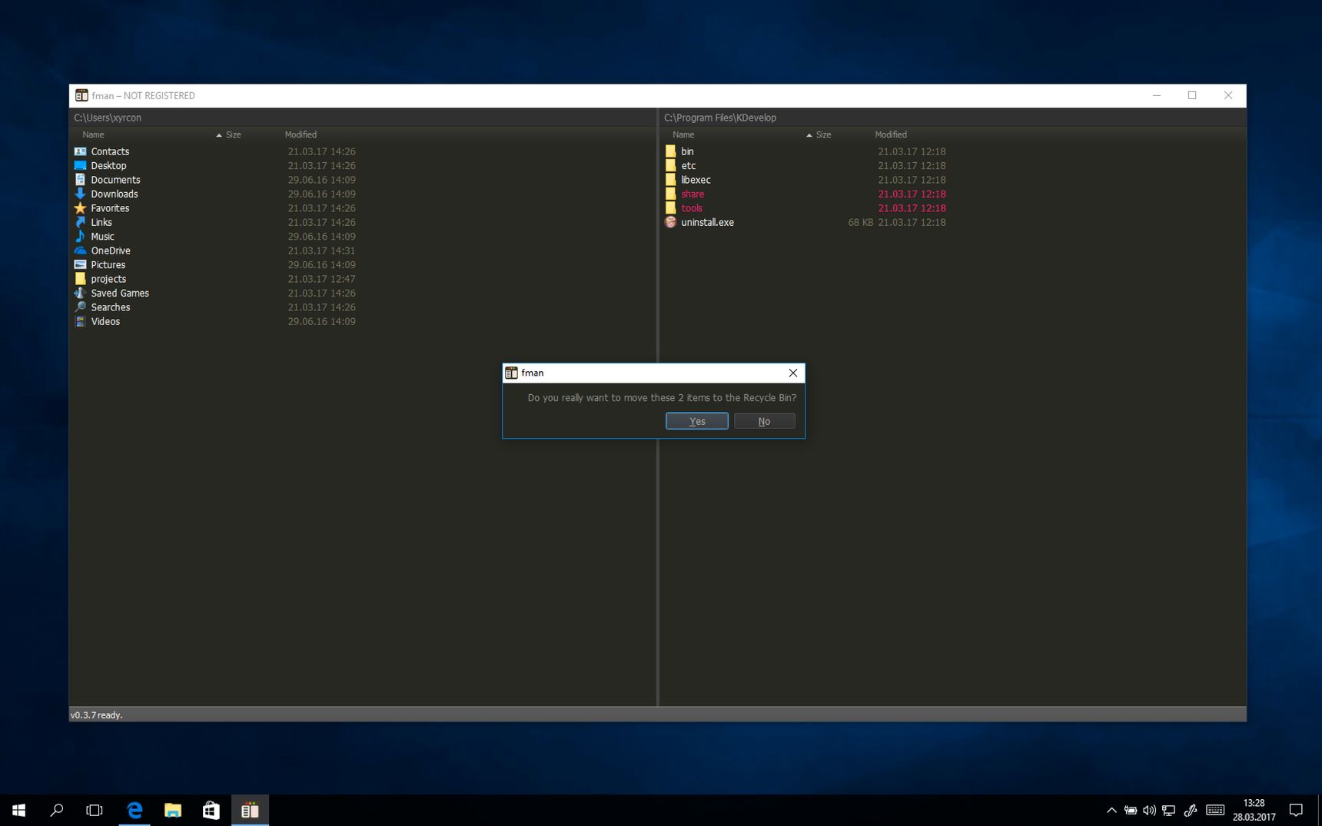Open taskbar search magnifier
This screenshot has height=826, width=1322.
[56, 810]
